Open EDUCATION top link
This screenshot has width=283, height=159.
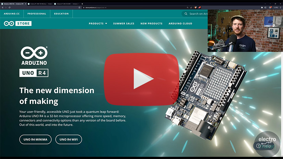pyautogui.click(x=61, y=14)
